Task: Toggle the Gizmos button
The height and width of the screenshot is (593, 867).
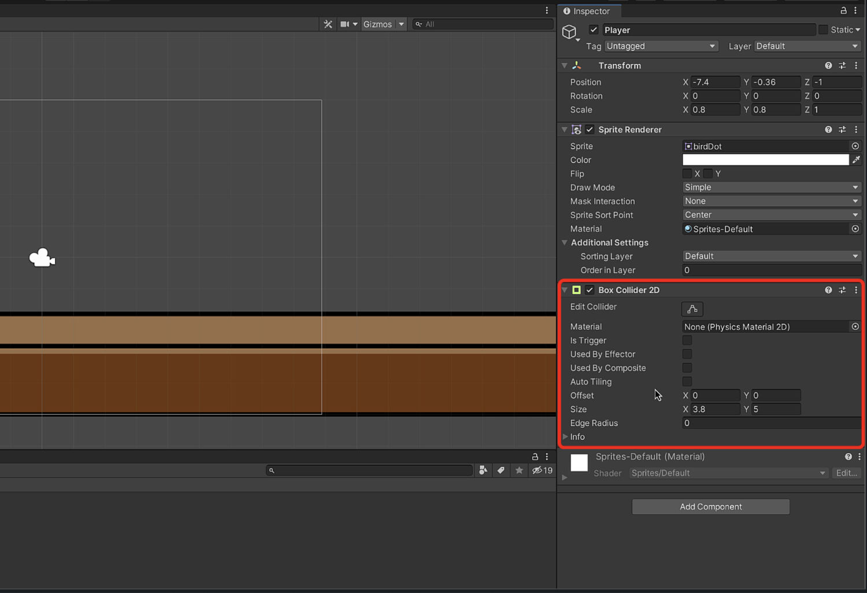Action: click(377, 24)
